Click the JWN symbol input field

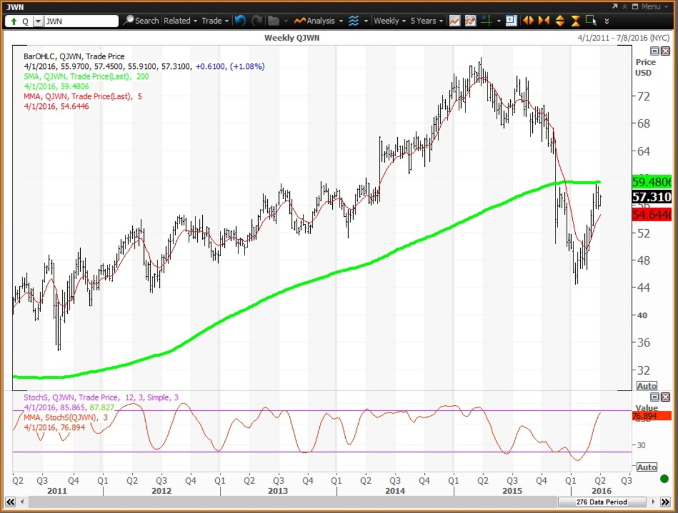coord(81,21)
